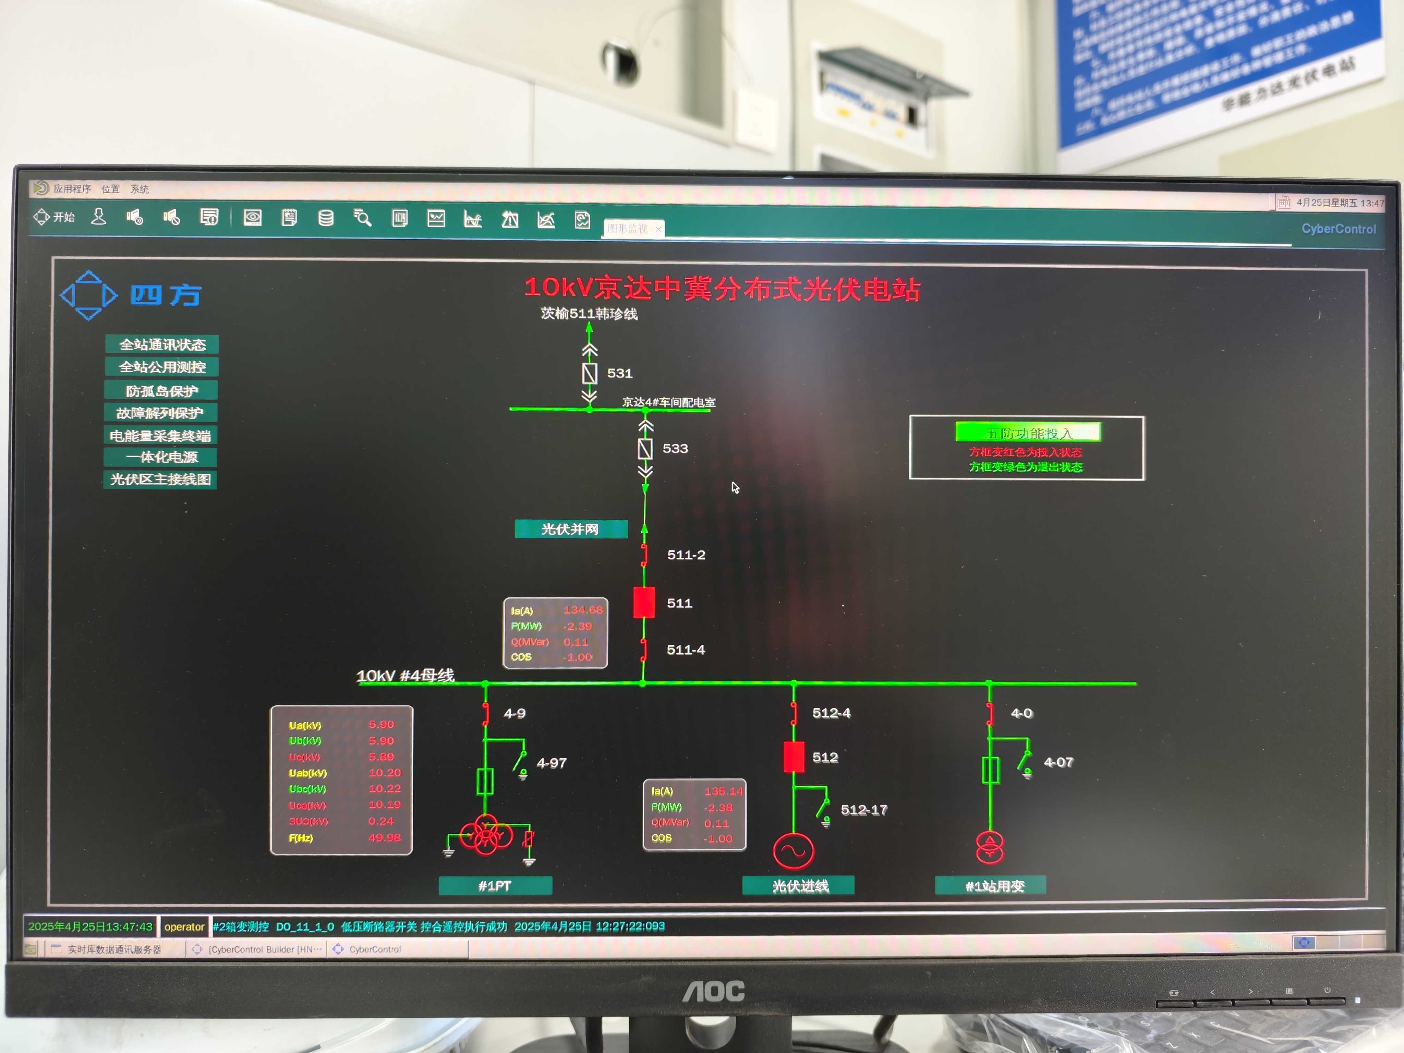
Task: Toggle the 五防功能投入 indicator
Action: (x=1028, y=432)
